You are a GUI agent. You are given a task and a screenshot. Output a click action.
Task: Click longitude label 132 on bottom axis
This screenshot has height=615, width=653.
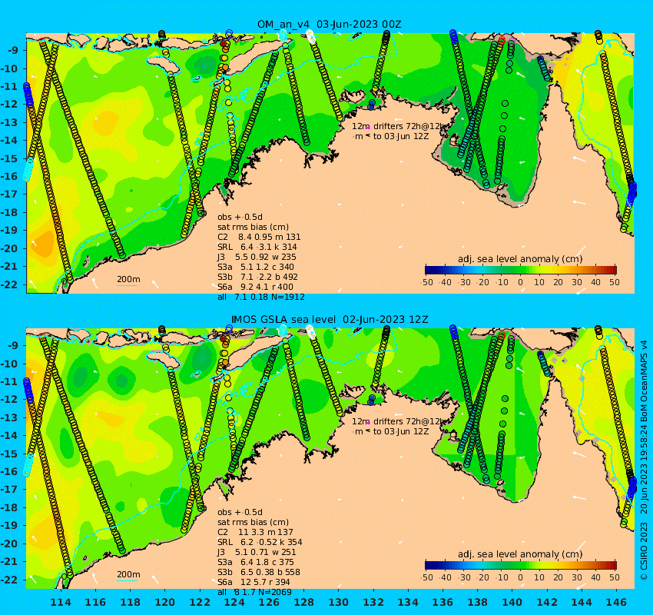pos(373,602)
